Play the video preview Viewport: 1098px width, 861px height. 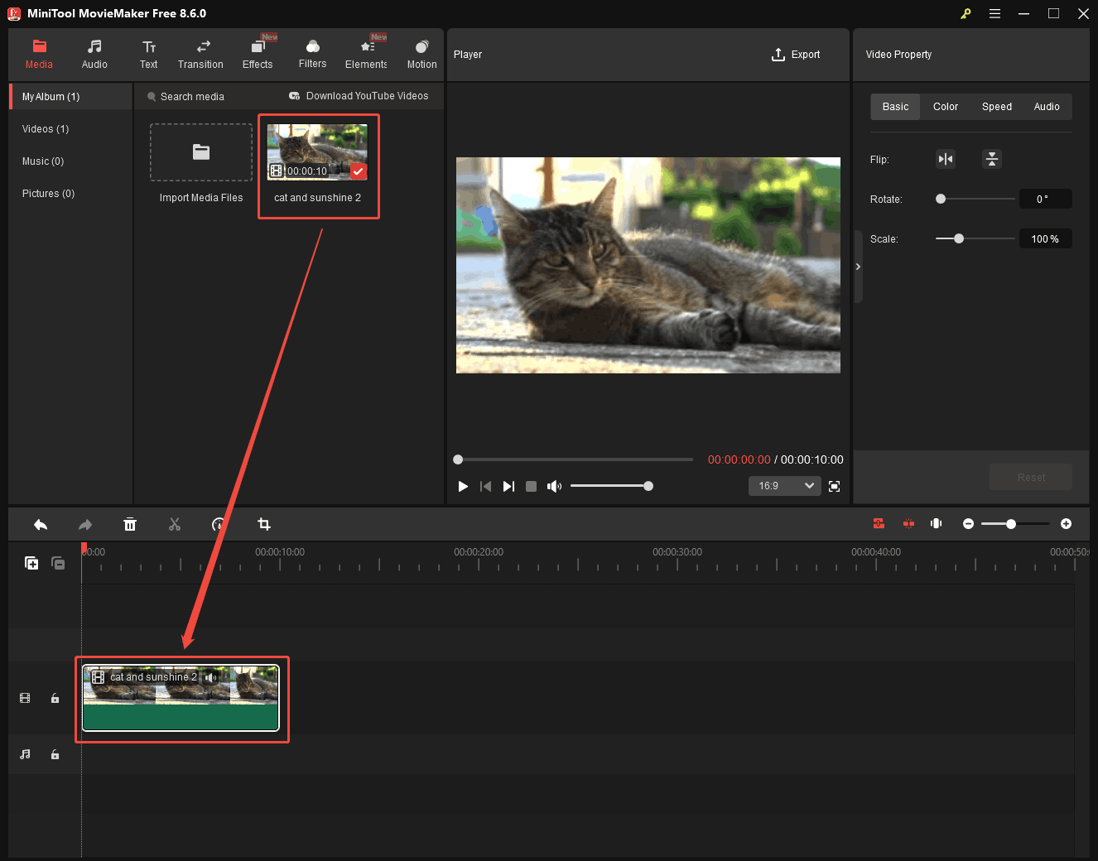(463, 486)
